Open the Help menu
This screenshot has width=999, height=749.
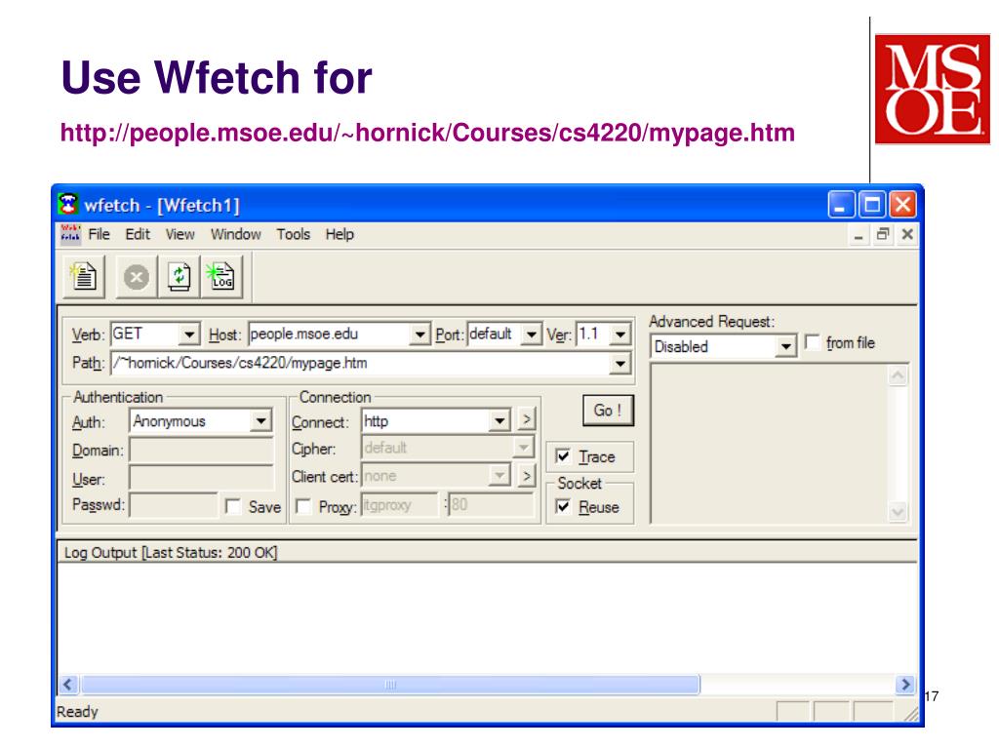click(340, 234)
